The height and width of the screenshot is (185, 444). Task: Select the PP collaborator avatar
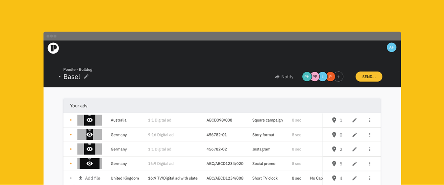(315, 77)
